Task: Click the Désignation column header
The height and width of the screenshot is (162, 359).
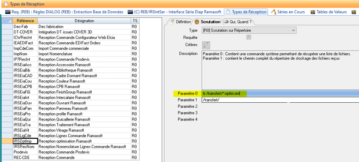Action: tap(84, 21)
